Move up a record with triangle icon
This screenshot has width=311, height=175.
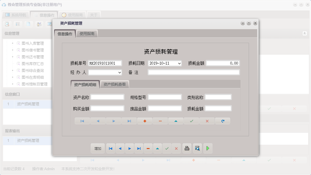point(157,148)
